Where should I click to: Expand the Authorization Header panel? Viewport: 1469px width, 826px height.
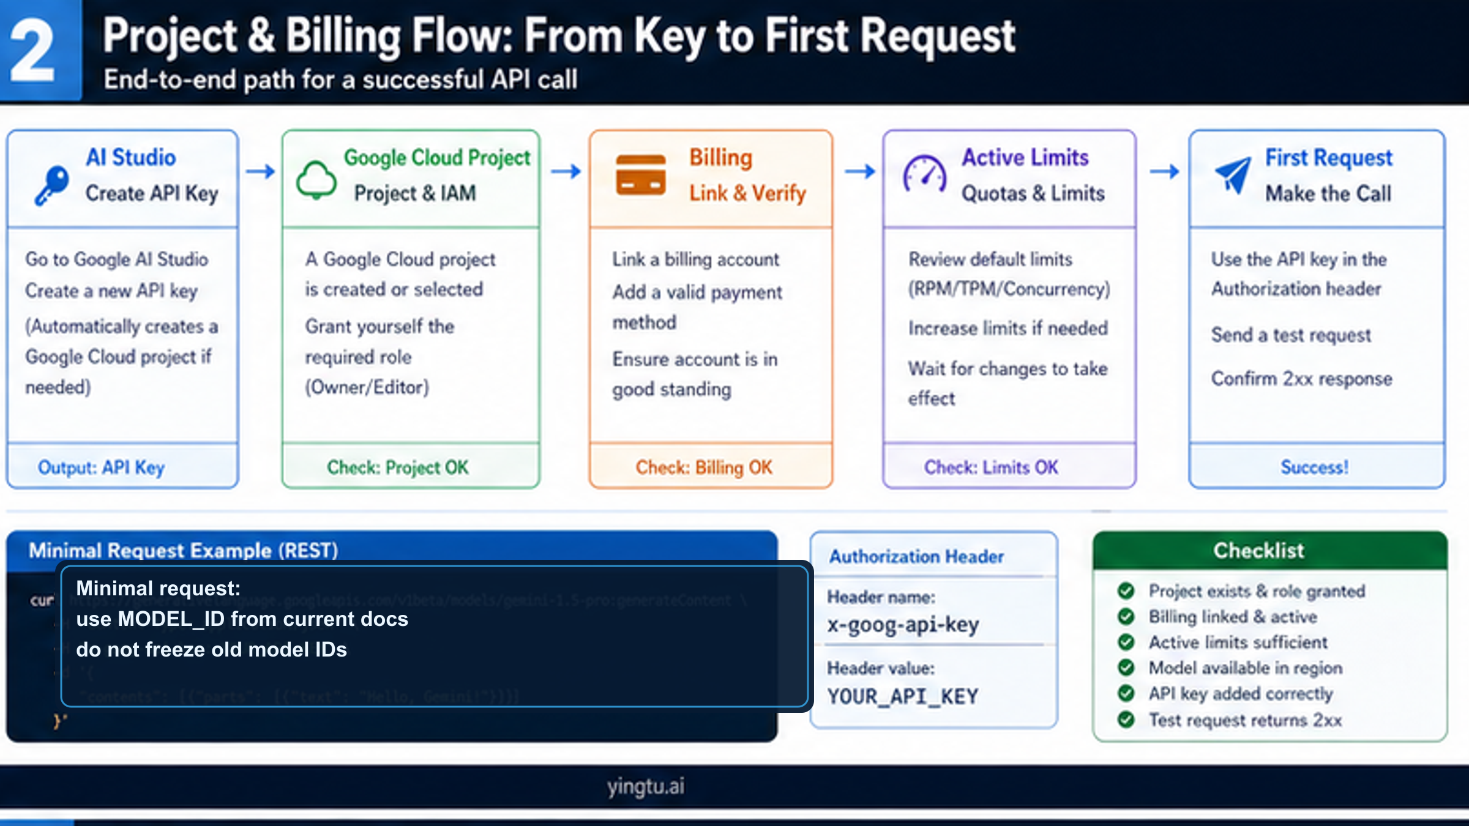pyautogui.click(x=916, y=557)
